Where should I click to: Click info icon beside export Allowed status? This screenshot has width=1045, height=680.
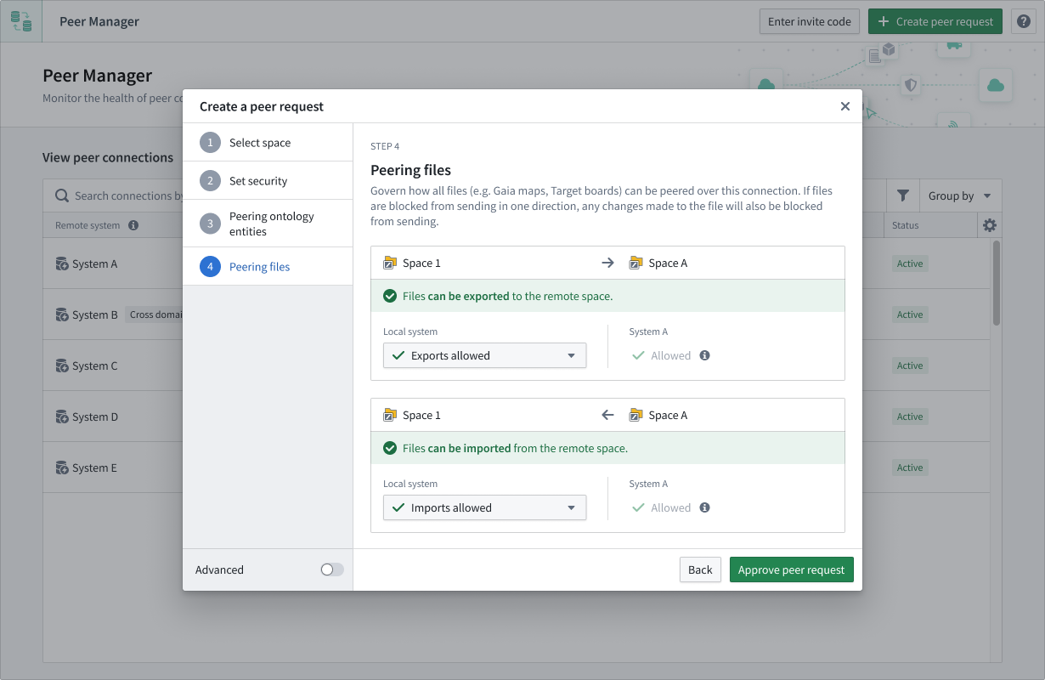(x=704, y=355)
